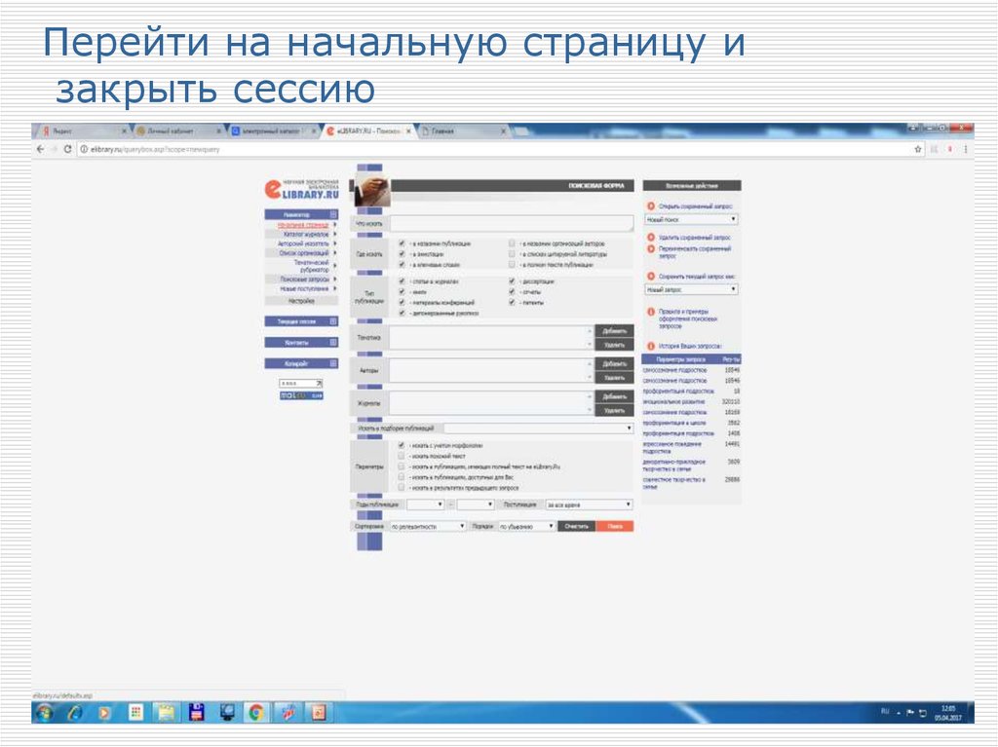The image size is (998, 747).
Task: Click inside the «Что искать» input field
Action: point(508,223)
